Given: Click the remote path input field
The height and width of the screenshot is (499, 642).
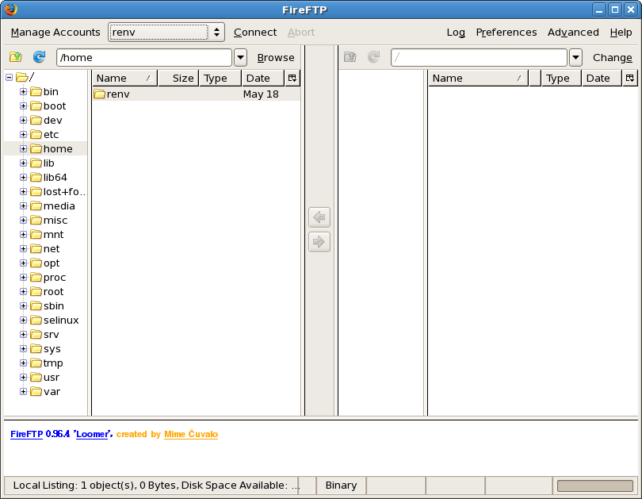Looking at the screenshot, I should pyautogui.click(x=479, y=57).
